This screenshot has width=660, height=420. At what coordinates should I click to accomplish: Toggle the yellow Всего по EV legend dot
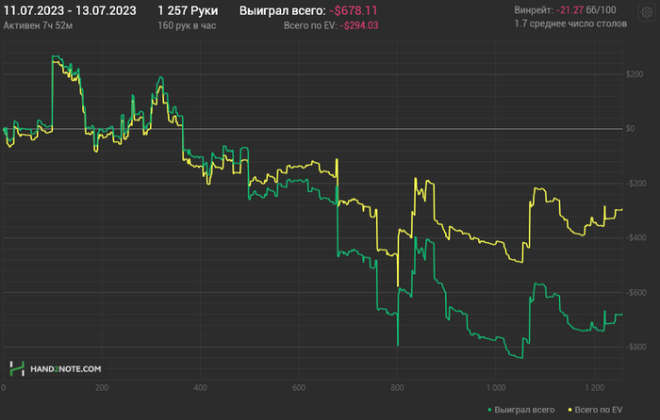pyautogui.click(x=569, y=410)
